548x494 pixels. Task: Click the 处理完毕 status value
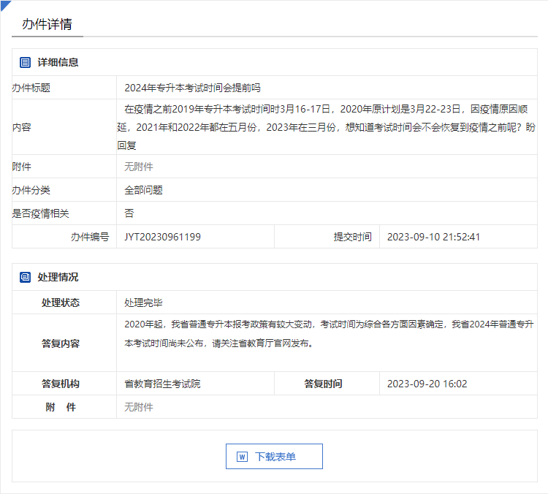143,303
